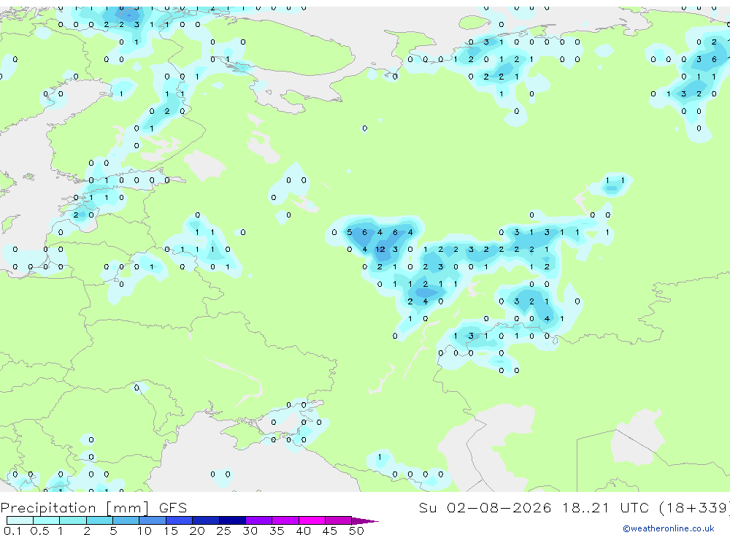Image resolution: width=730 pixels, height=535 pixels.
Task: Click the 1–2 mm legend color swatch
Action: click(73, 520)
